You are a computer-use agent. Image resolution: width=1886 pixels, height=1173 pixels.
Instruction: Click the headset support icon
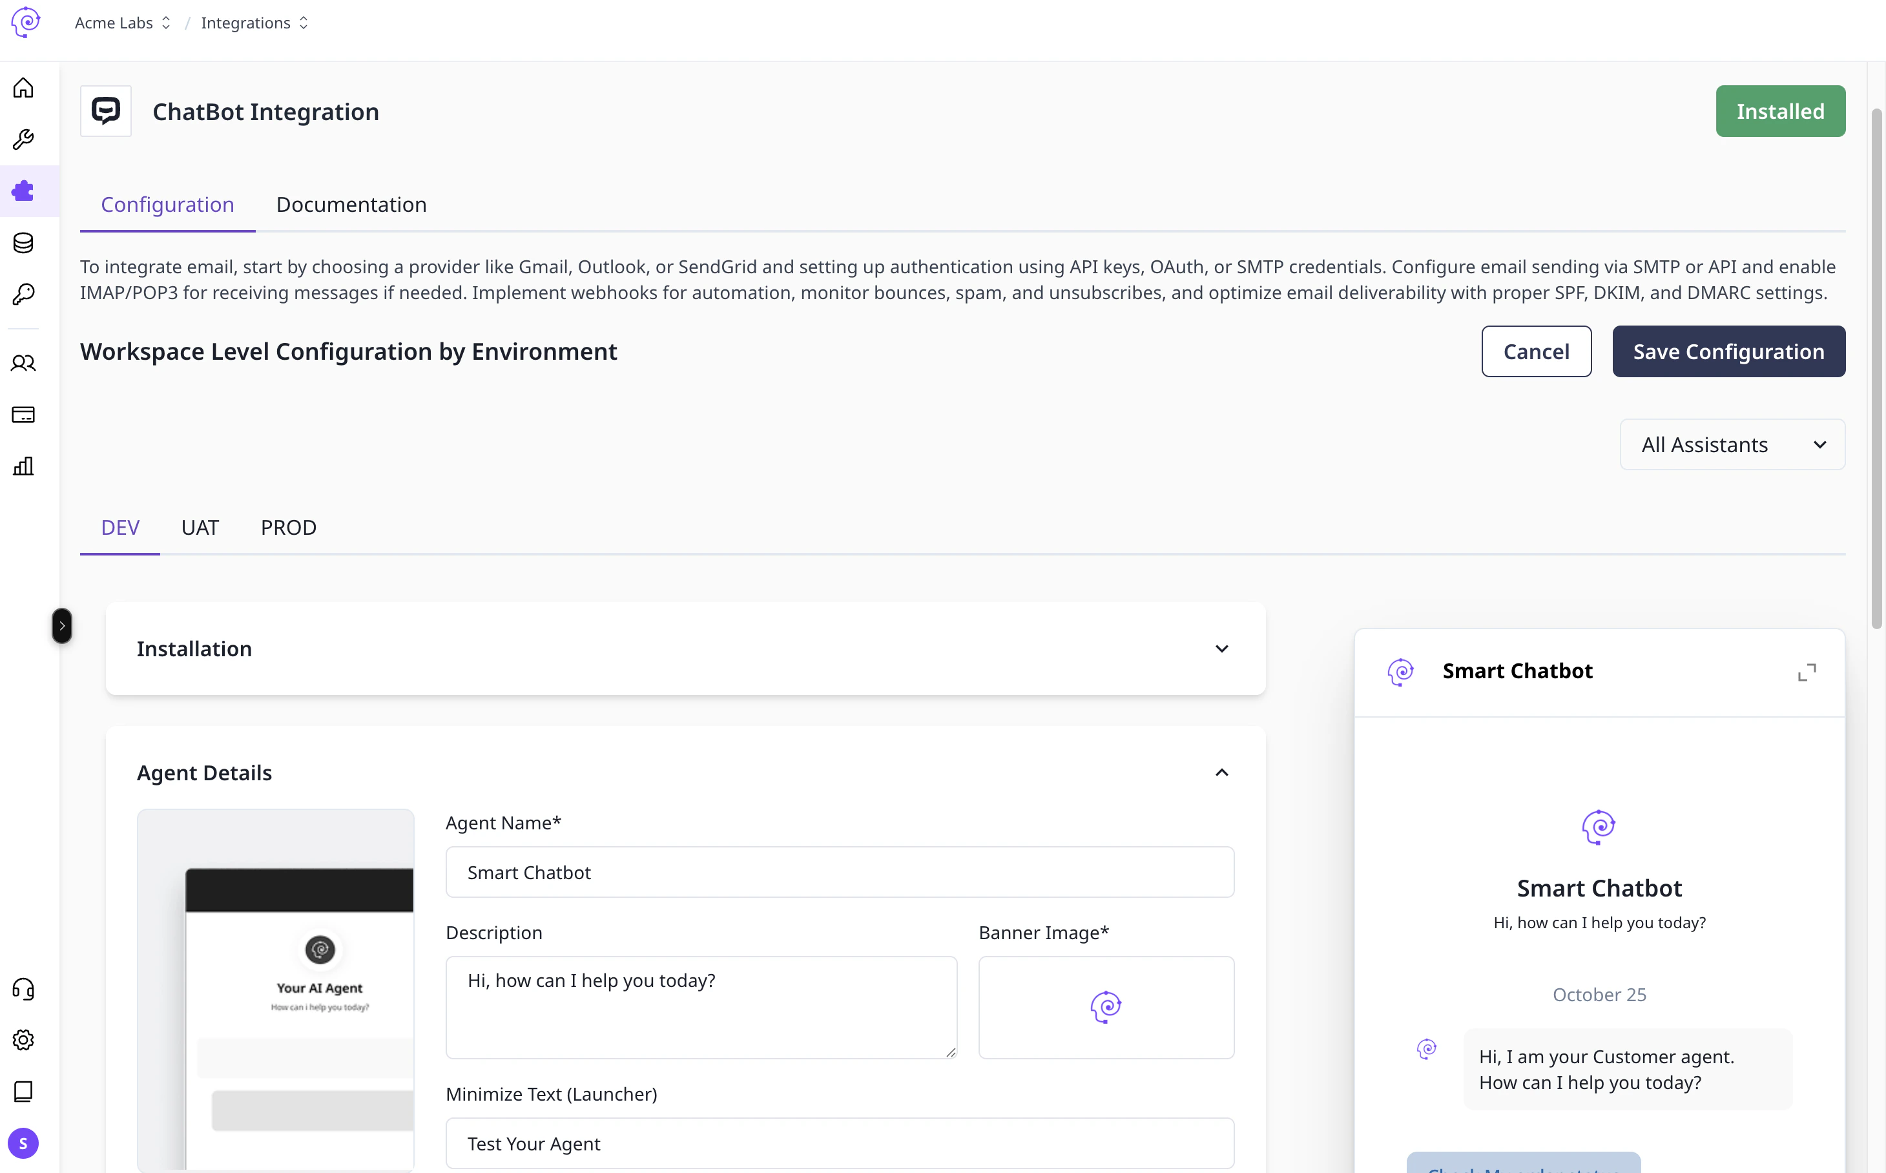[x=23, y=989]
